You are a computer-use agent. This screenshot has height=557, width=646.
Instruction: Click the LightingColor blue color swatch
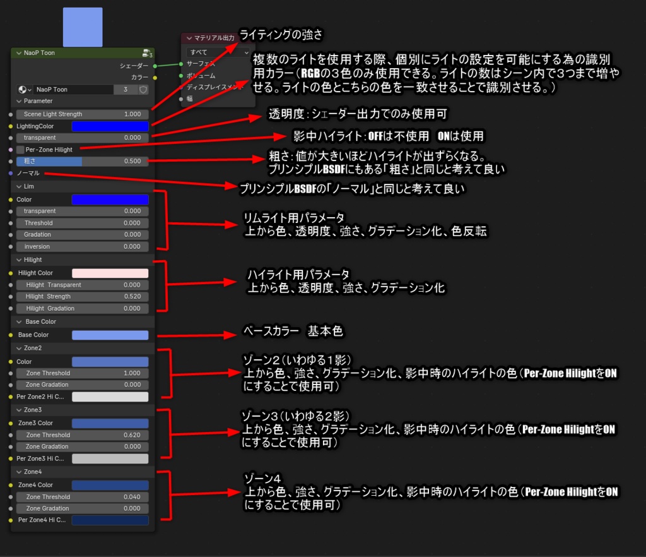click(x=110, y=126)
